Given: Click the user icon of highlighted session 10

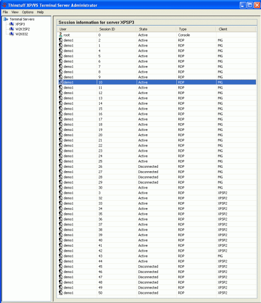Looking at the screenshot, I should 61,82.
